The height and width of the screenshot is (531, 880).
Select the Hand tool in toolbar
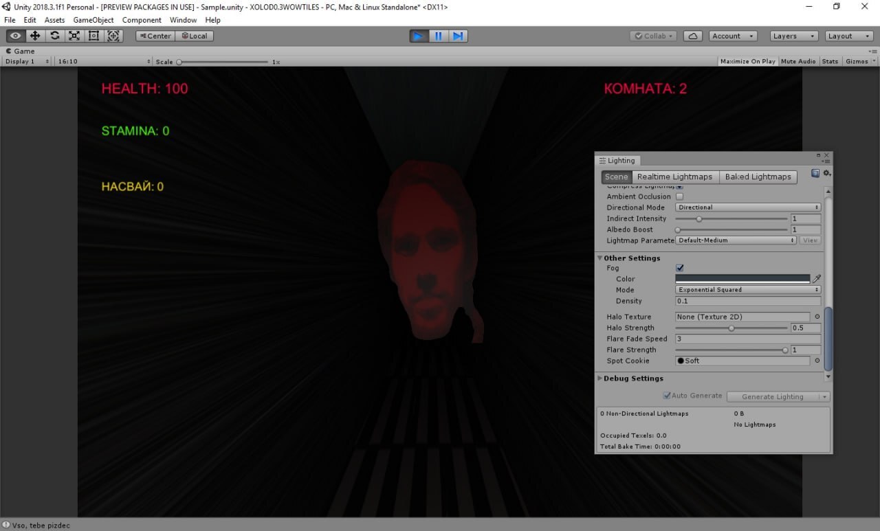coord(16,36)
